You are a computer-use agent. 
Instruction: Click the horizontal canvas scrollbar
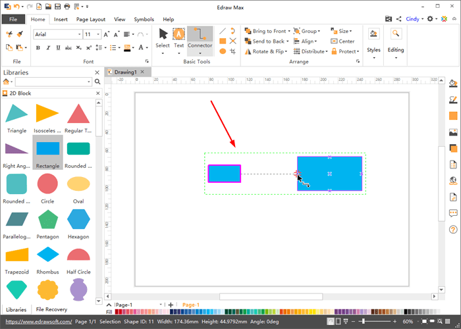271,296
